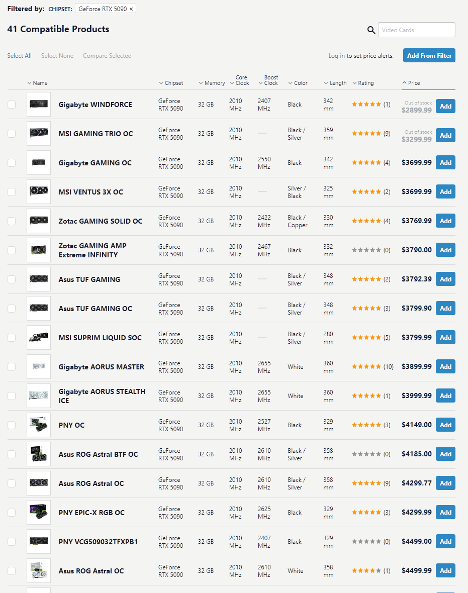Open the Gigabyte WINDFORCE product thumbnail
468x593 pixels.
(39, 105)
